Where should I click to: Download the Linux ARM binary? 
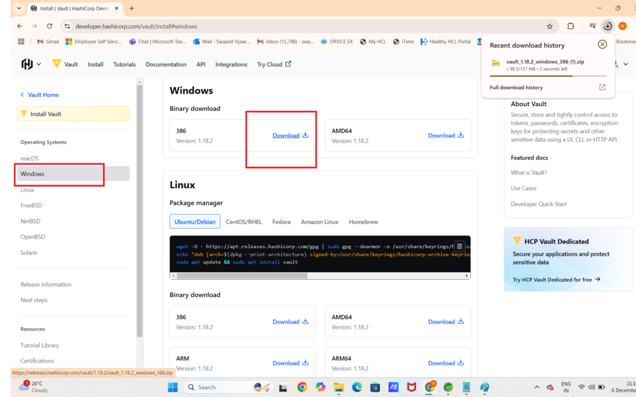coord(291,363)
